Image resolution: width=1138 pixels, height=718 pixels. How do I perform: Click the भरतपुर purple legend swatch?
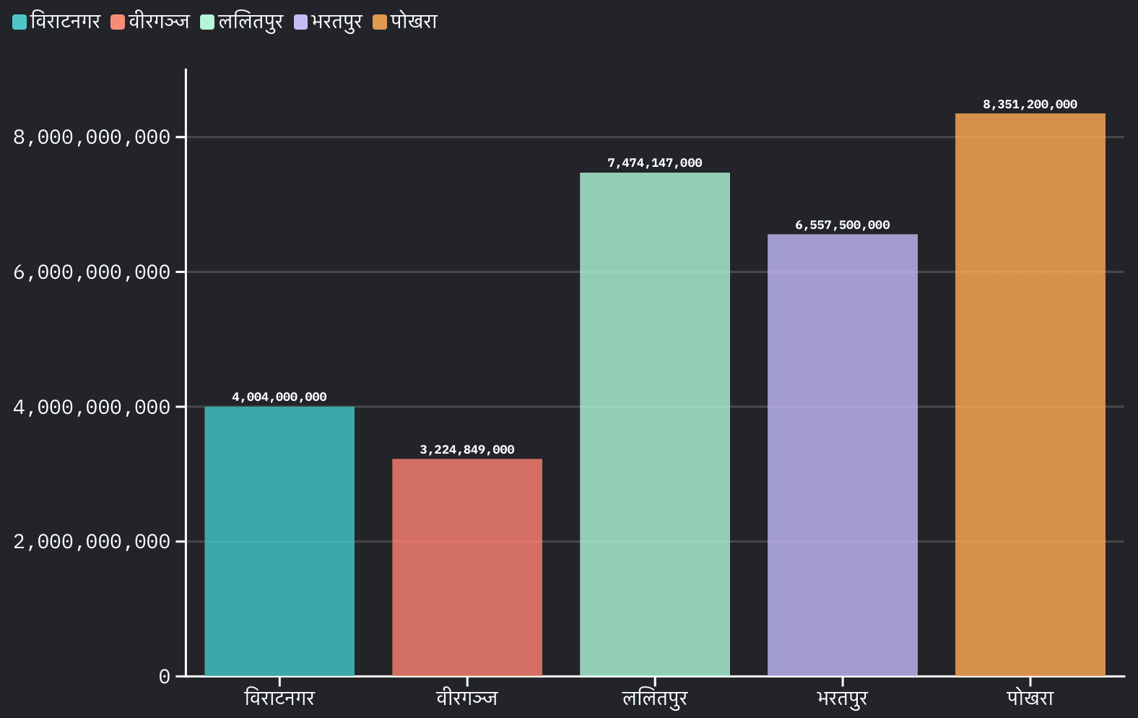point(300,22)
